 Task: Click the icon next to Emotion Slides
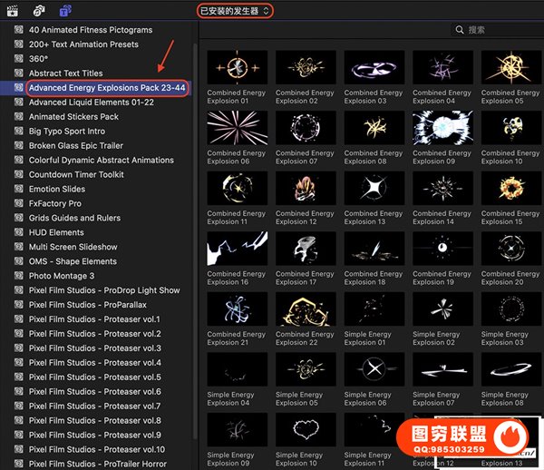[18, 189]
